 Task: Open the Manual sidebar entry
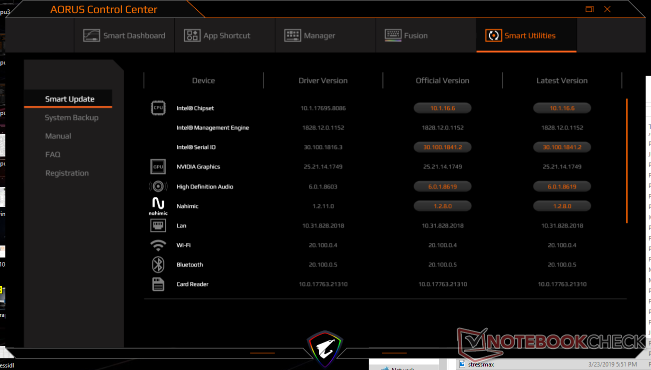(x=58, y=136)
